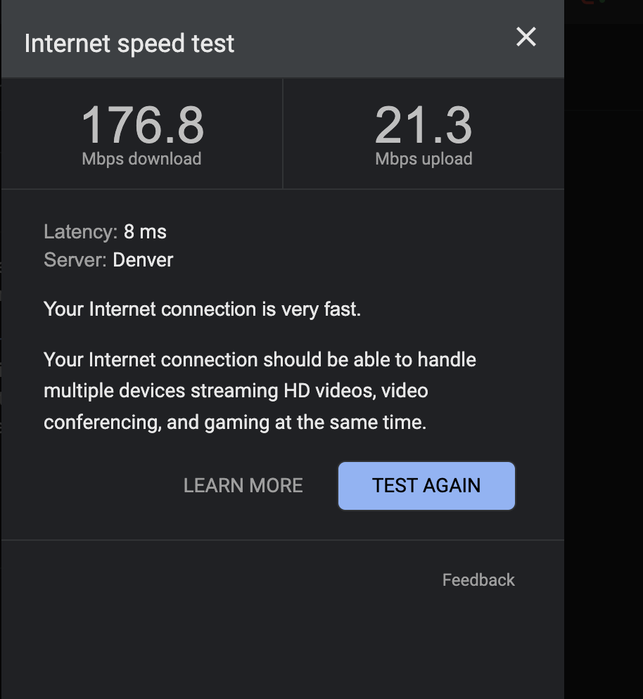643x699 pixels.
Task: Click the "Internet speed test" title
Action: click(x=129, y=44)
